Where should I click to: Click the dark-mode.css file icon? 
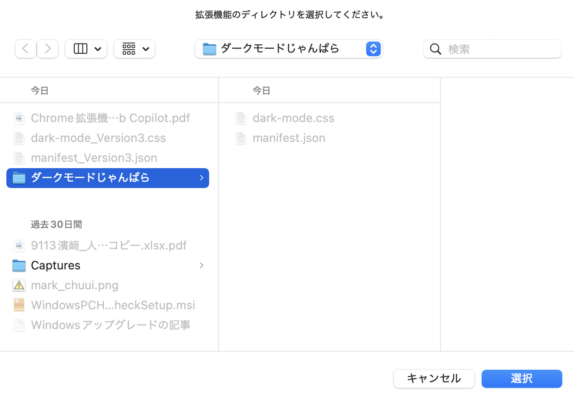click(x=241, y=118)
